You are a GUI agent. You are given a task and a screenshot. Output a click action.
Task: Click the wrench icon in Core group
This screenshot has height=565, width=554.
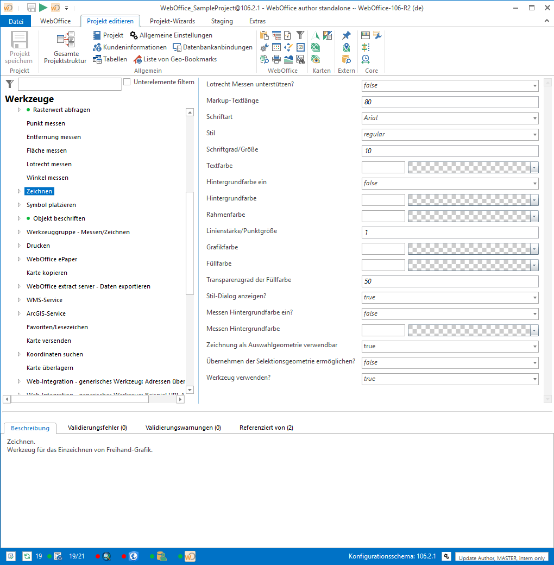377,35
